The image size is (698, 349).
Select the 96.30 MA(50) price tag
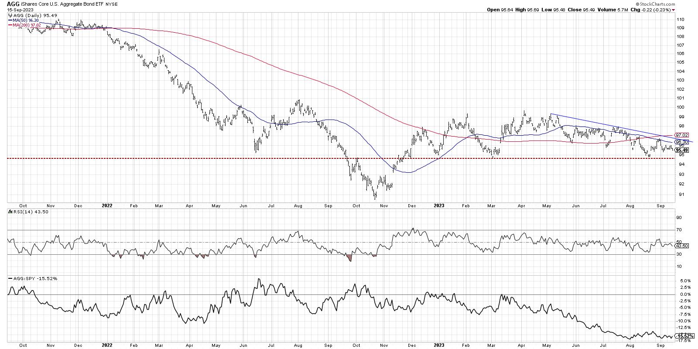point(681,142)
